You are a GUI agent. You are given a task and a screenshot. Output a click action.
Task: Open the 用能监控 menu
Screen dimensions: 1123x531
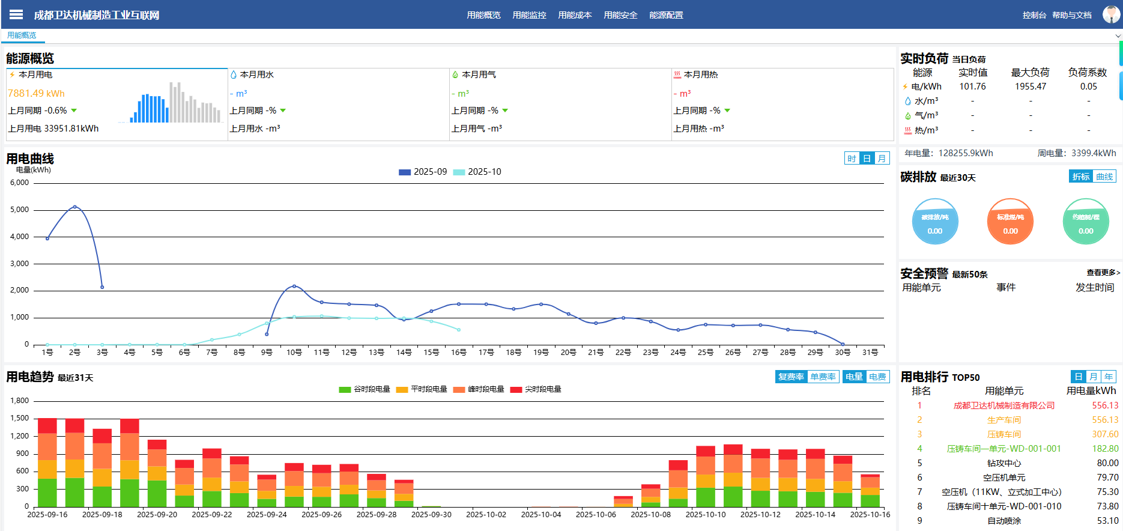coord(529,15)
